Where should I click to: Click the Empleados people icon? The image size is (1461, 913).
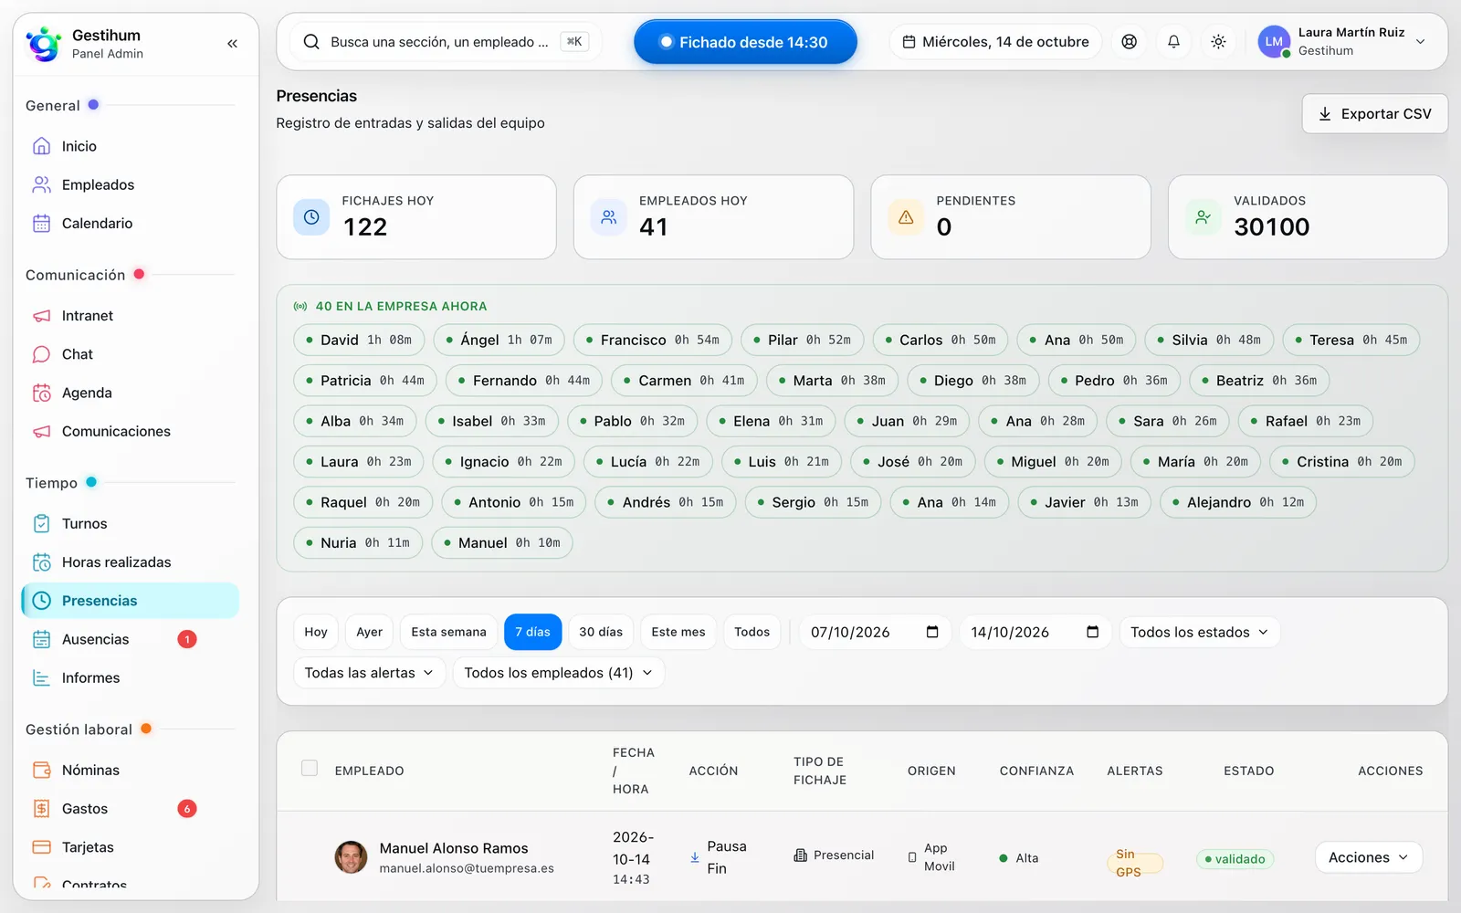pos(41,184)
